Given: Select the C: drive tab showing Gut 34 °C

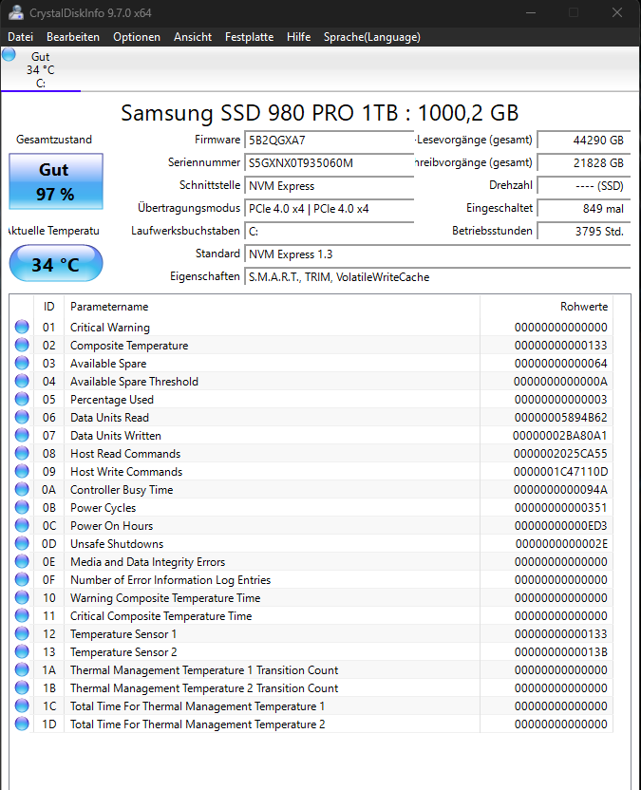Looking at the screenshot, I should pyautogui.click(x=41, y=69).
